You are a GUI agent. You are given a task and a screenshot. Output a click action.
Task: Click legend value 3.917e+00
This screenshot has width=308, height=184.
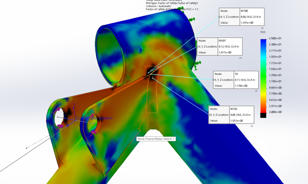click(275, 106)
